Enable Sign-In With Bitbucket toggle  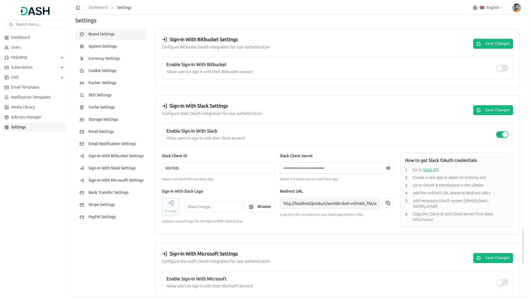point(502,68)
